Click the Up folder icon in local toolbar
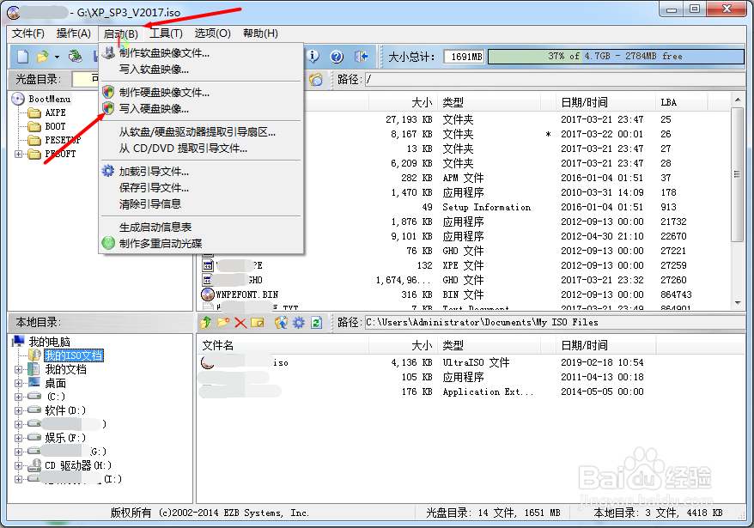This screenshot has width=754, height=528. pos(206,323)
